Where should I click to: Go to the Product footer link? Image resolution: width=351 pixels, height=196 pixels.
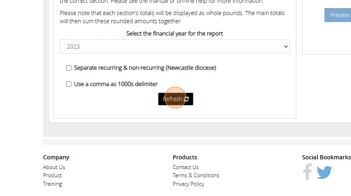coord(52,175)
